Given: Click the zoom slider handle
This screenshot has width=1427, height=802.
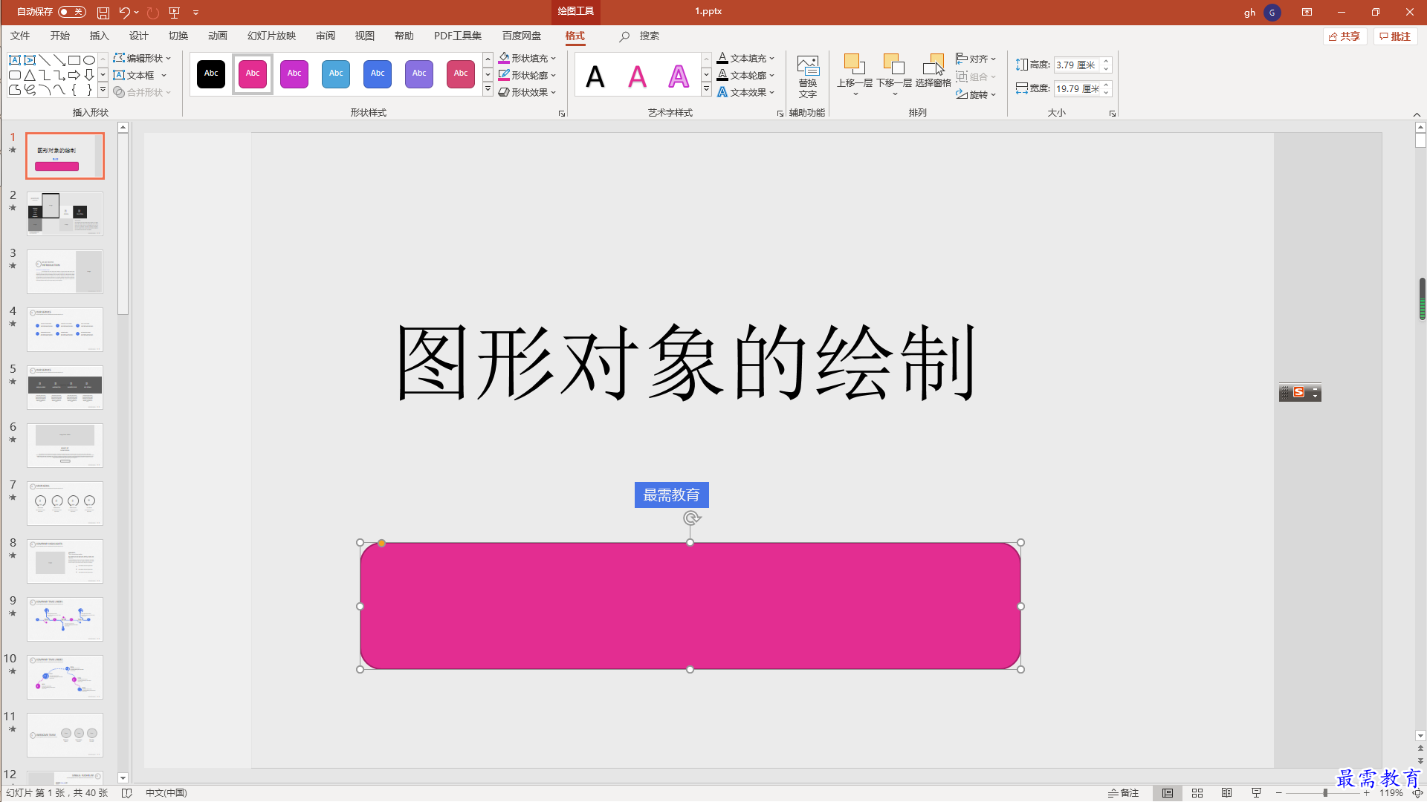Looking at the screenshot, I should (x=1325, y=793).
